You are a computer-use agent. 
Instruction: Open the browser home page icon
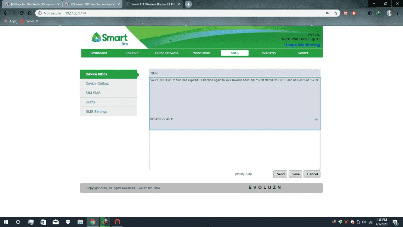pos(30,13)
